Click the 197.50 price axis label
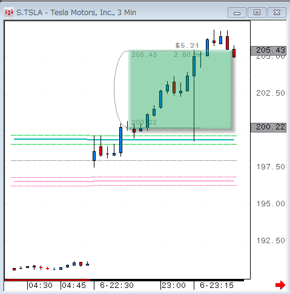The height and width of the screenshot is (294, 290). 271,167
